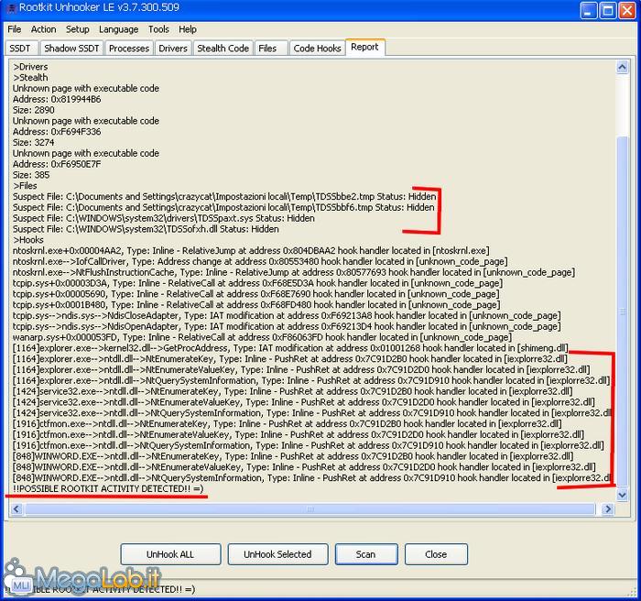Viewport: 641px width, 601px height.
Task: Click the tcpip.sys+0x00005690 hook line
Action: pos(255,294)
